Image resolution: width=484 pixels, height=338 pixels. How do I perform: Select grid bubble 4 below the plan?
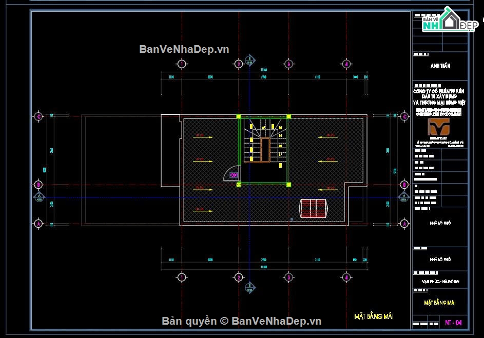coord(346,277)
